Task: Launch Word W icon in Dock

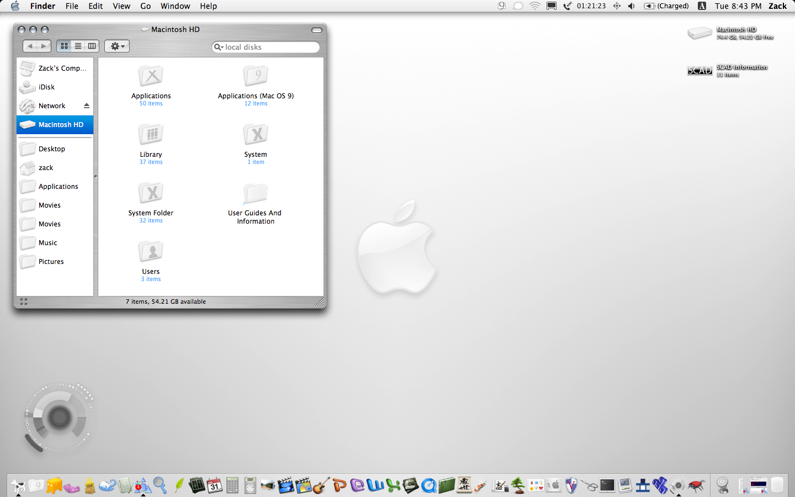Action: 375,485
